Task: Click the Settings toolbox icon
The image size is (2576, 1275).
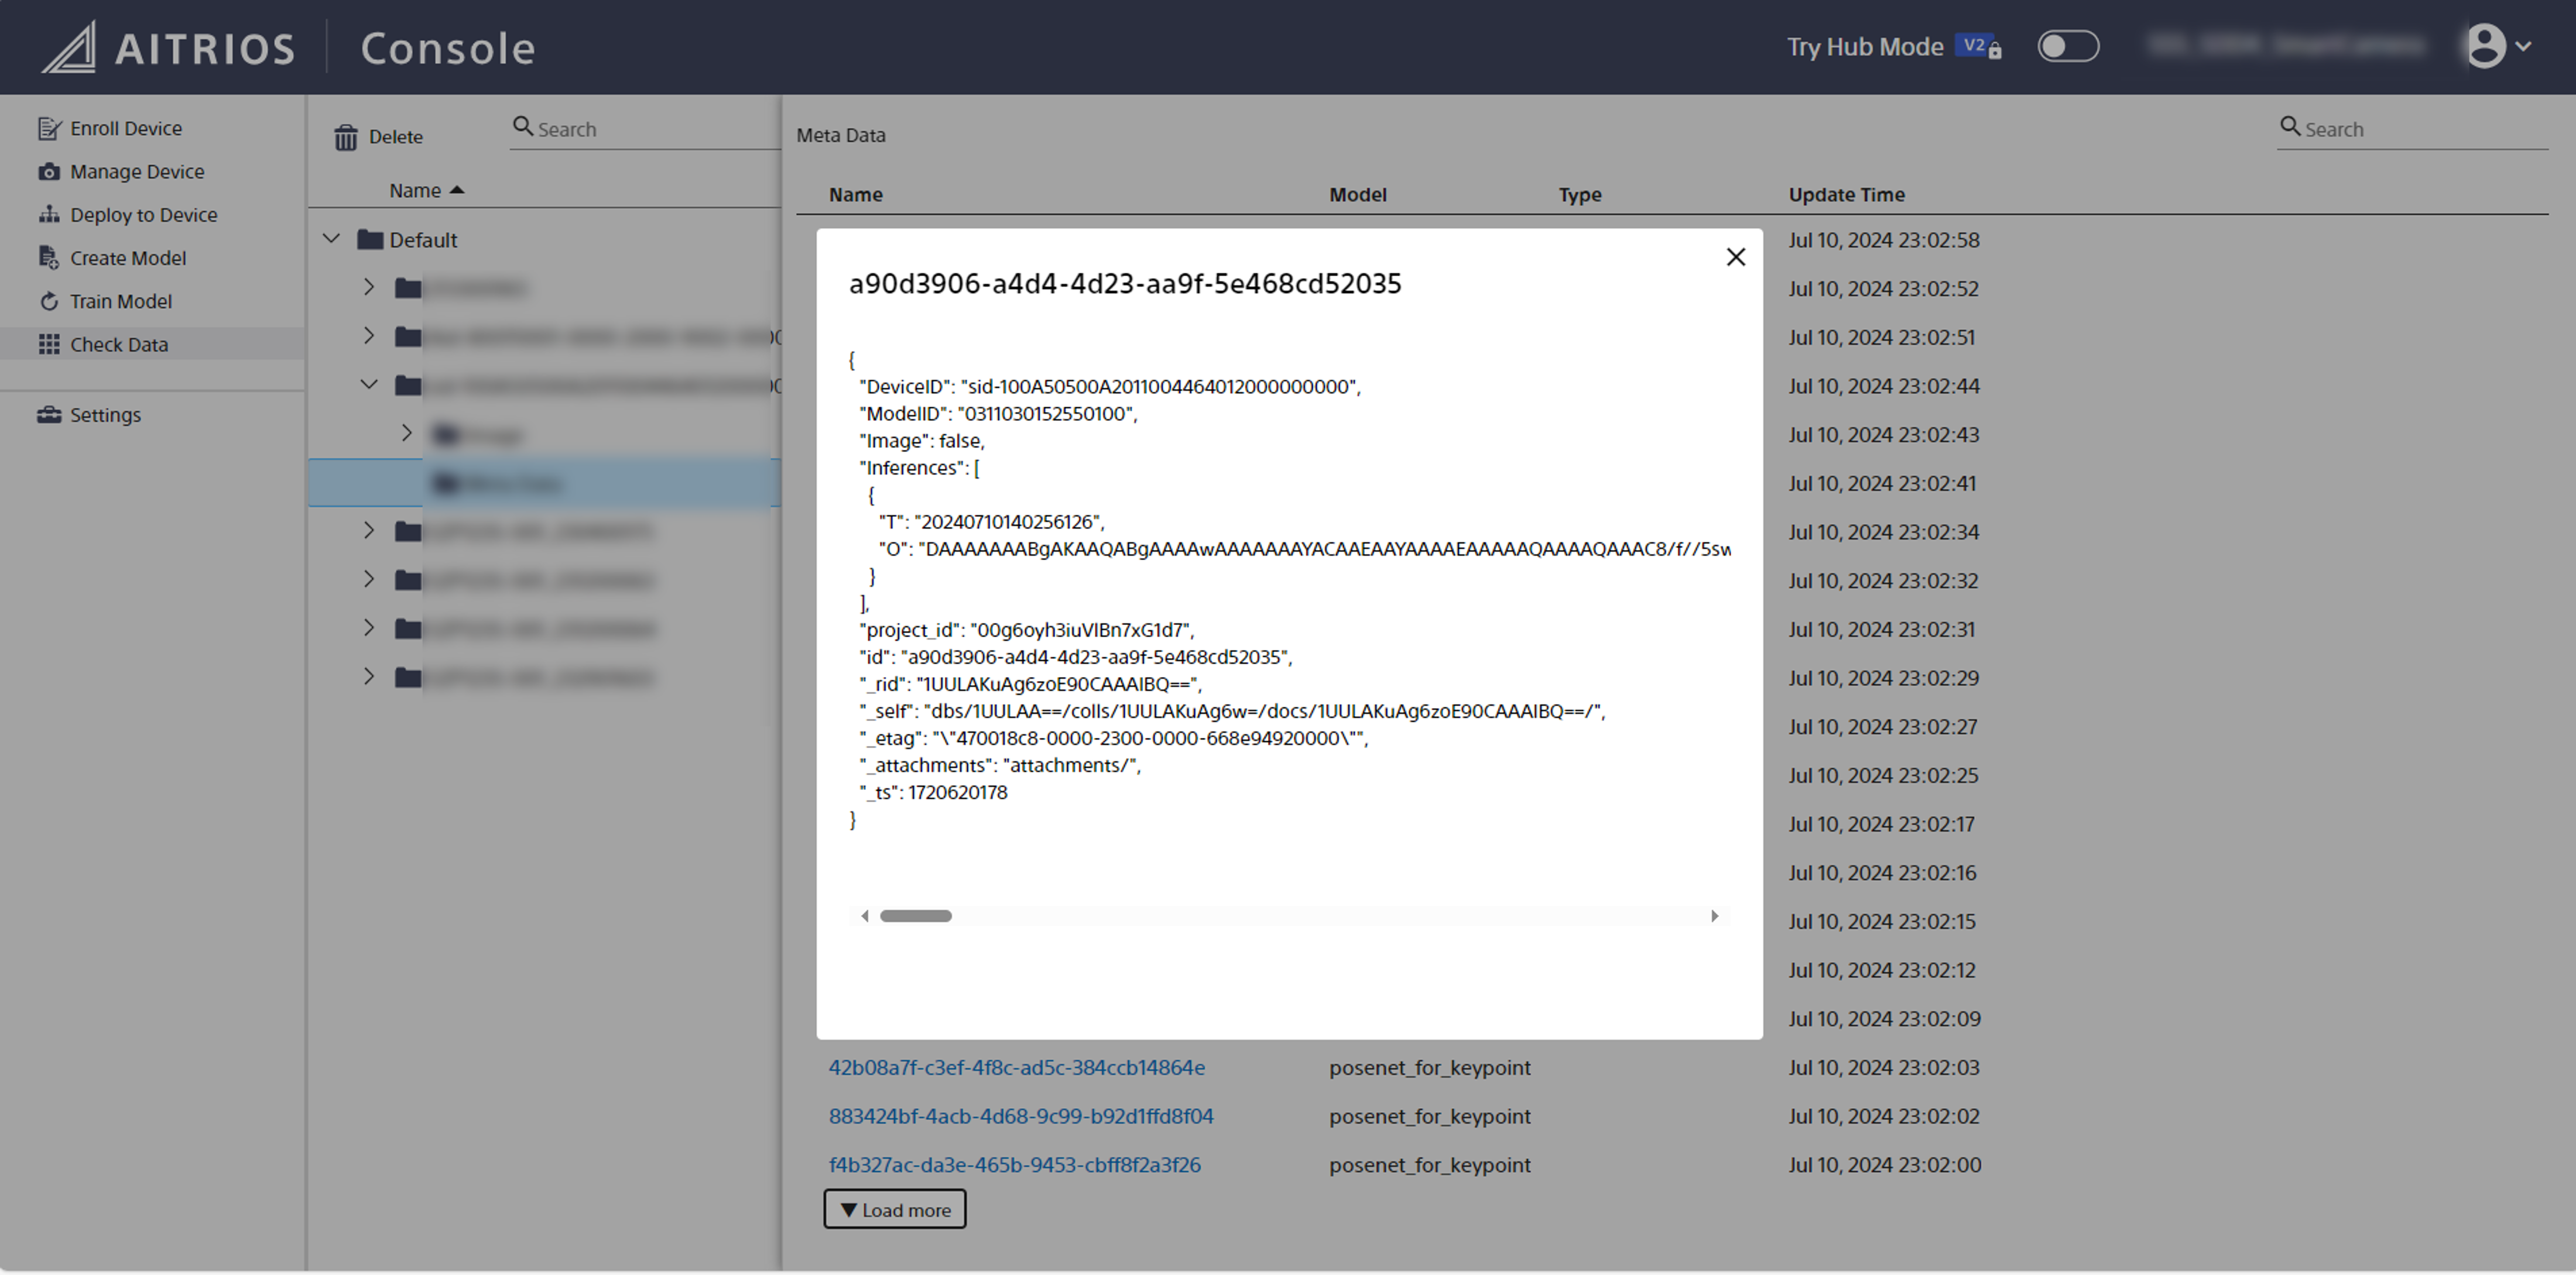Action: (49, 415)
